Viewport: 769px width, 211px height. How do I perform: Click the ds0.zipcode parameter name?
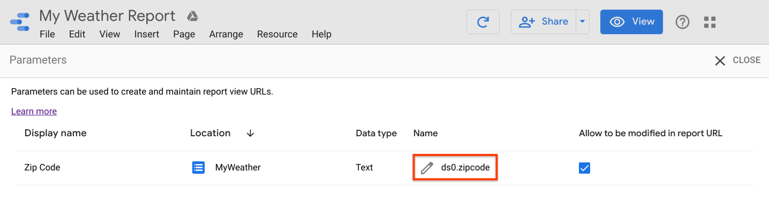coord(465,168)
